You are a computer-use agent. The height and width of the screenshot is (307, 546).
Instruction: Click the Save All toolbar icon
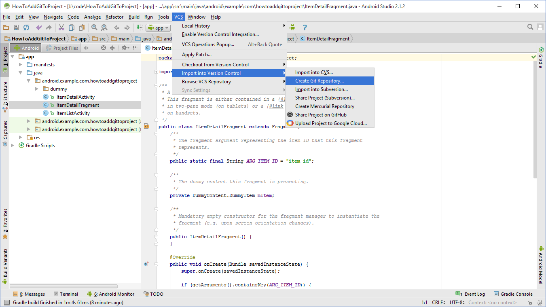click(16, 28)
